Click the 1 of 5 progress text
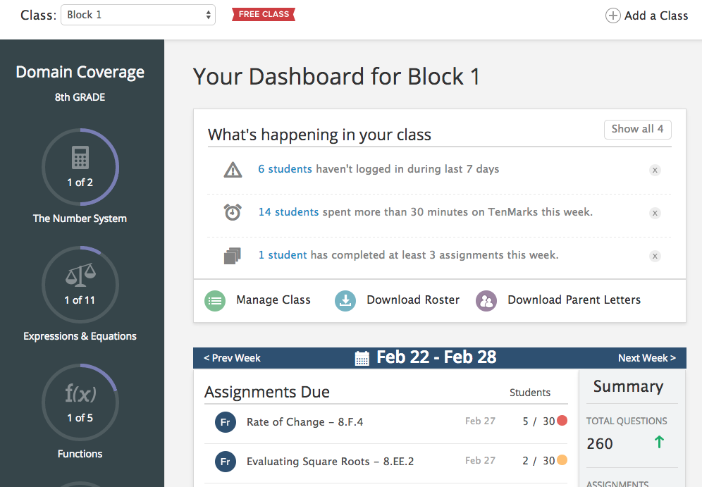702x487 pixels. coord(80,418)
